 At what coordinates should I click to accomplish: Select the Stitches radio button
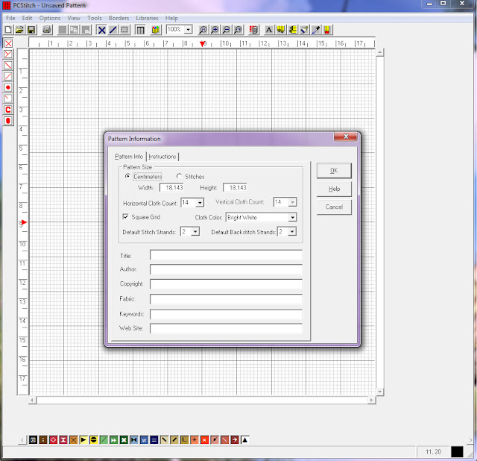point(179,176)
